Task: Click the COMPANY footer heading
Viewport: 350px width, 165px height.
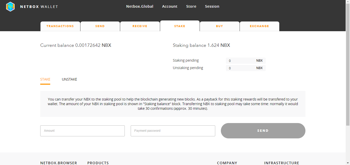Action: 227,163
